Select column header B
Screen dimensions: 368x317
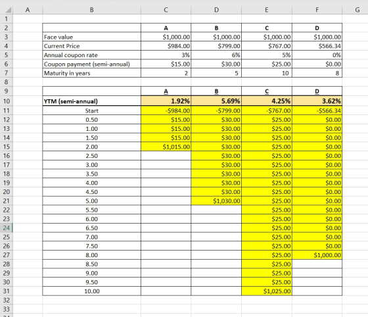pos(92,10)
